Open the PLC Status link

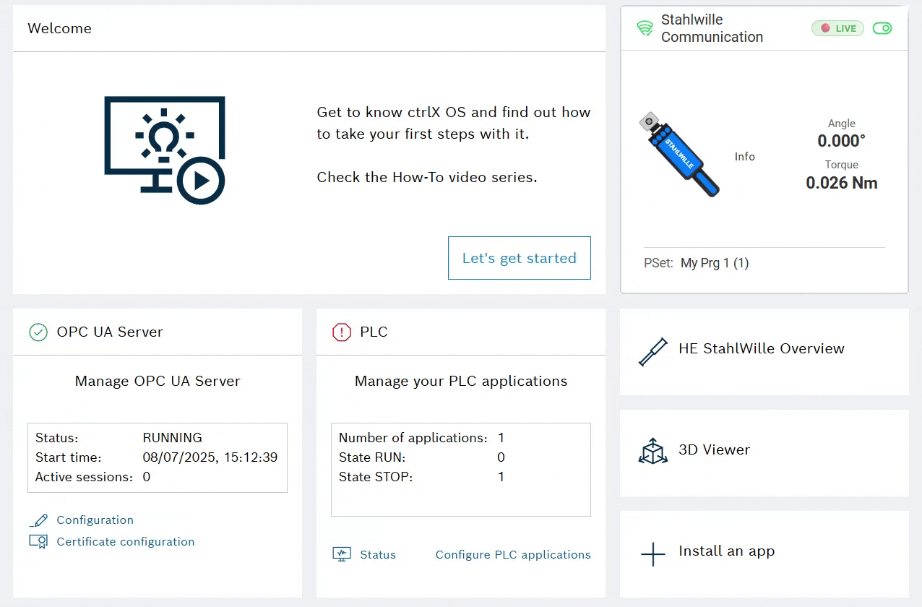378,555
